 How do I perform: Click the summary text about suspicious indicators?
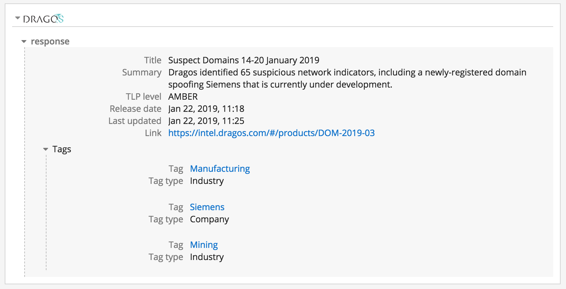point(347,72)
